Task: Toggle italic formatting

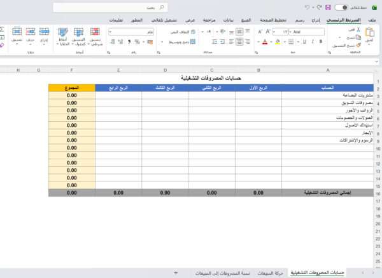Action: 312,42
